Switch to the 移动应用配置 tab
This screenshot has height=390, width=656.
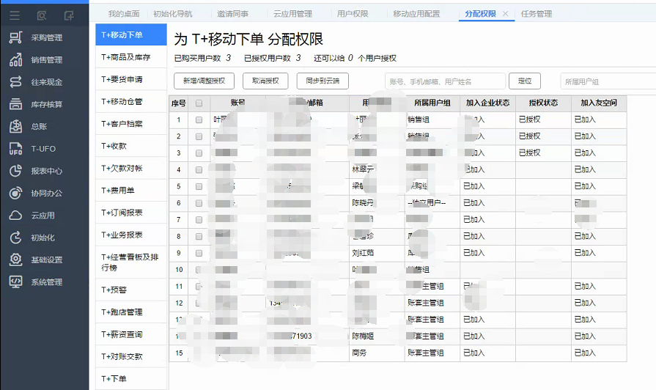pos(416,14)
